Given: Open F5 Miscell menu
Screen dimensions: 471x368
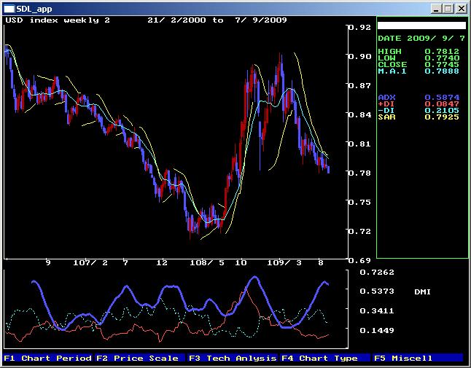Looking at the screenshot, I should click(418, 358).
